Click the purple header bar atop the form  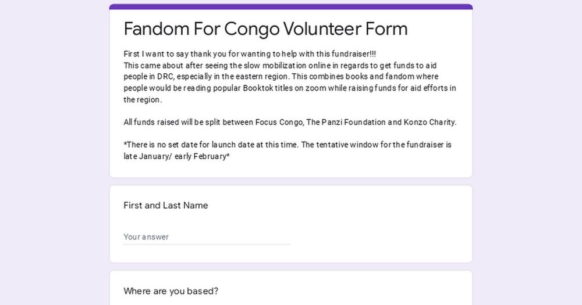pyautogui.click(x=291, y=6)
